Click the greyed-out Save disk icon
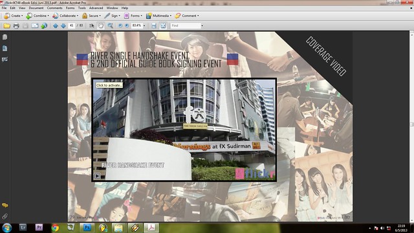 pyautogui.click(x=25, y=26)
